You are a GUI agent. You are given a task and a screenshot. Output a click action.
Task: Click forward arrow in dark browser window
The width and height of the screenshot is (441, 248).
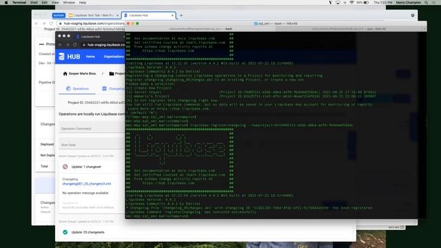(68, 45)
